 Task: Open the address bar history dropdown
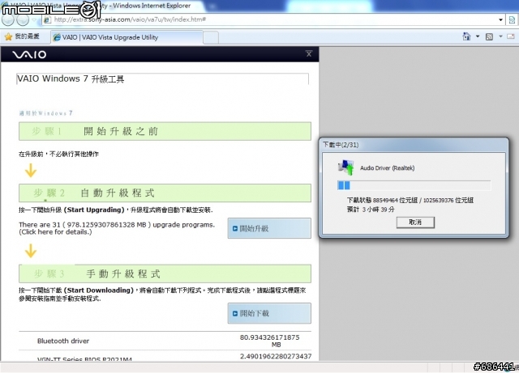[500, 19]
